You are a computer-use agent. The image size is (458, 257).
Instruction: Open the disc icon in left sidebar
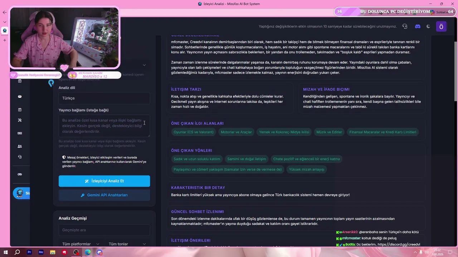click(20, 96)
